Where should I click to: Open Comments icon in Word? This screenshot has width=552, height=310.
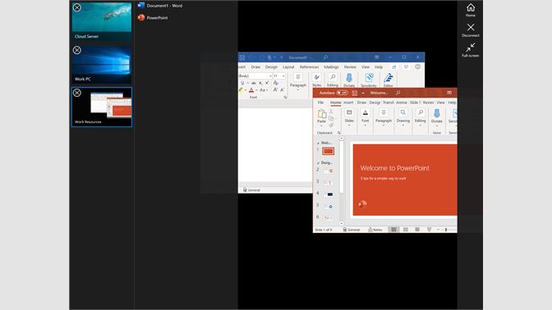(406, 66)
